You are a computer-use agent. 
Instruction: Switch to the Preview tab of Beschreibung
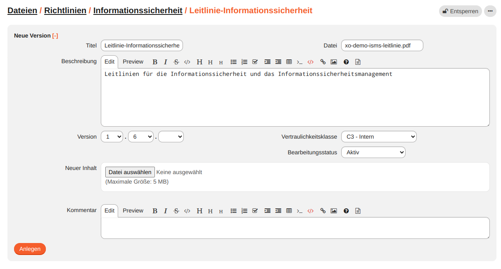pyautogui.click(x=133, y=61)
